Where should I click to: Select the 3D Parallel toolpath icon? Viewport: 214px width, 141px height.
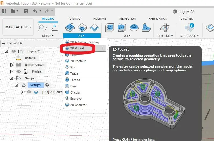pos(122,27)
